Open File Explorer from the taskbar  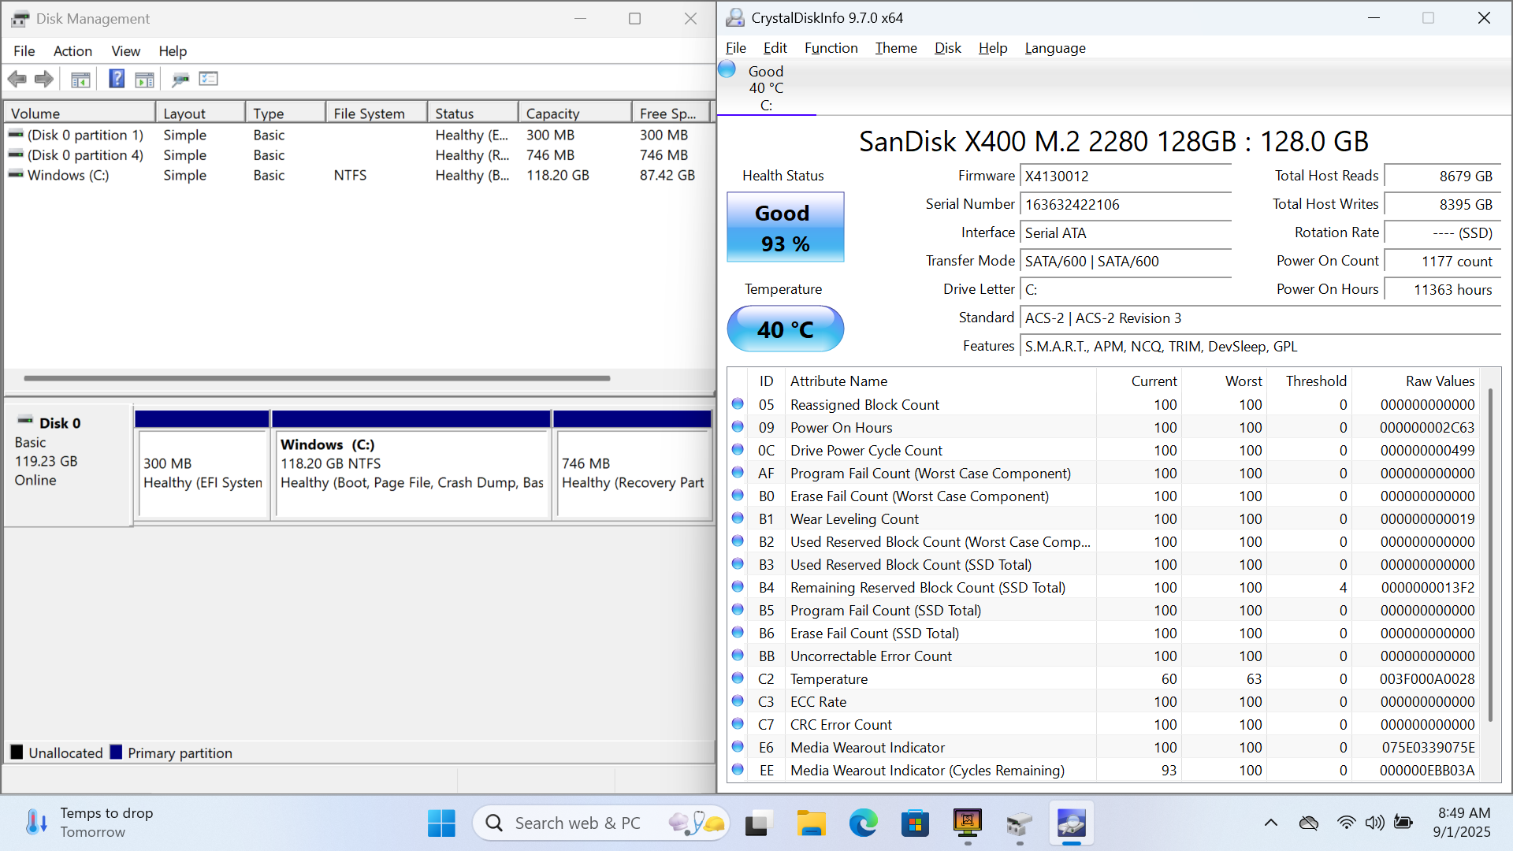[x=810, y=823]
